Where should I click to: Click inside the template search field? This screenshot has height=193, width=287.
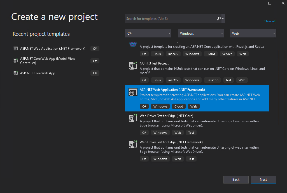[x=168, y=18]
